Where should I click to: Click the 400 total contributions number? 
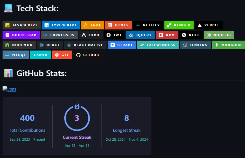[27, 118]
